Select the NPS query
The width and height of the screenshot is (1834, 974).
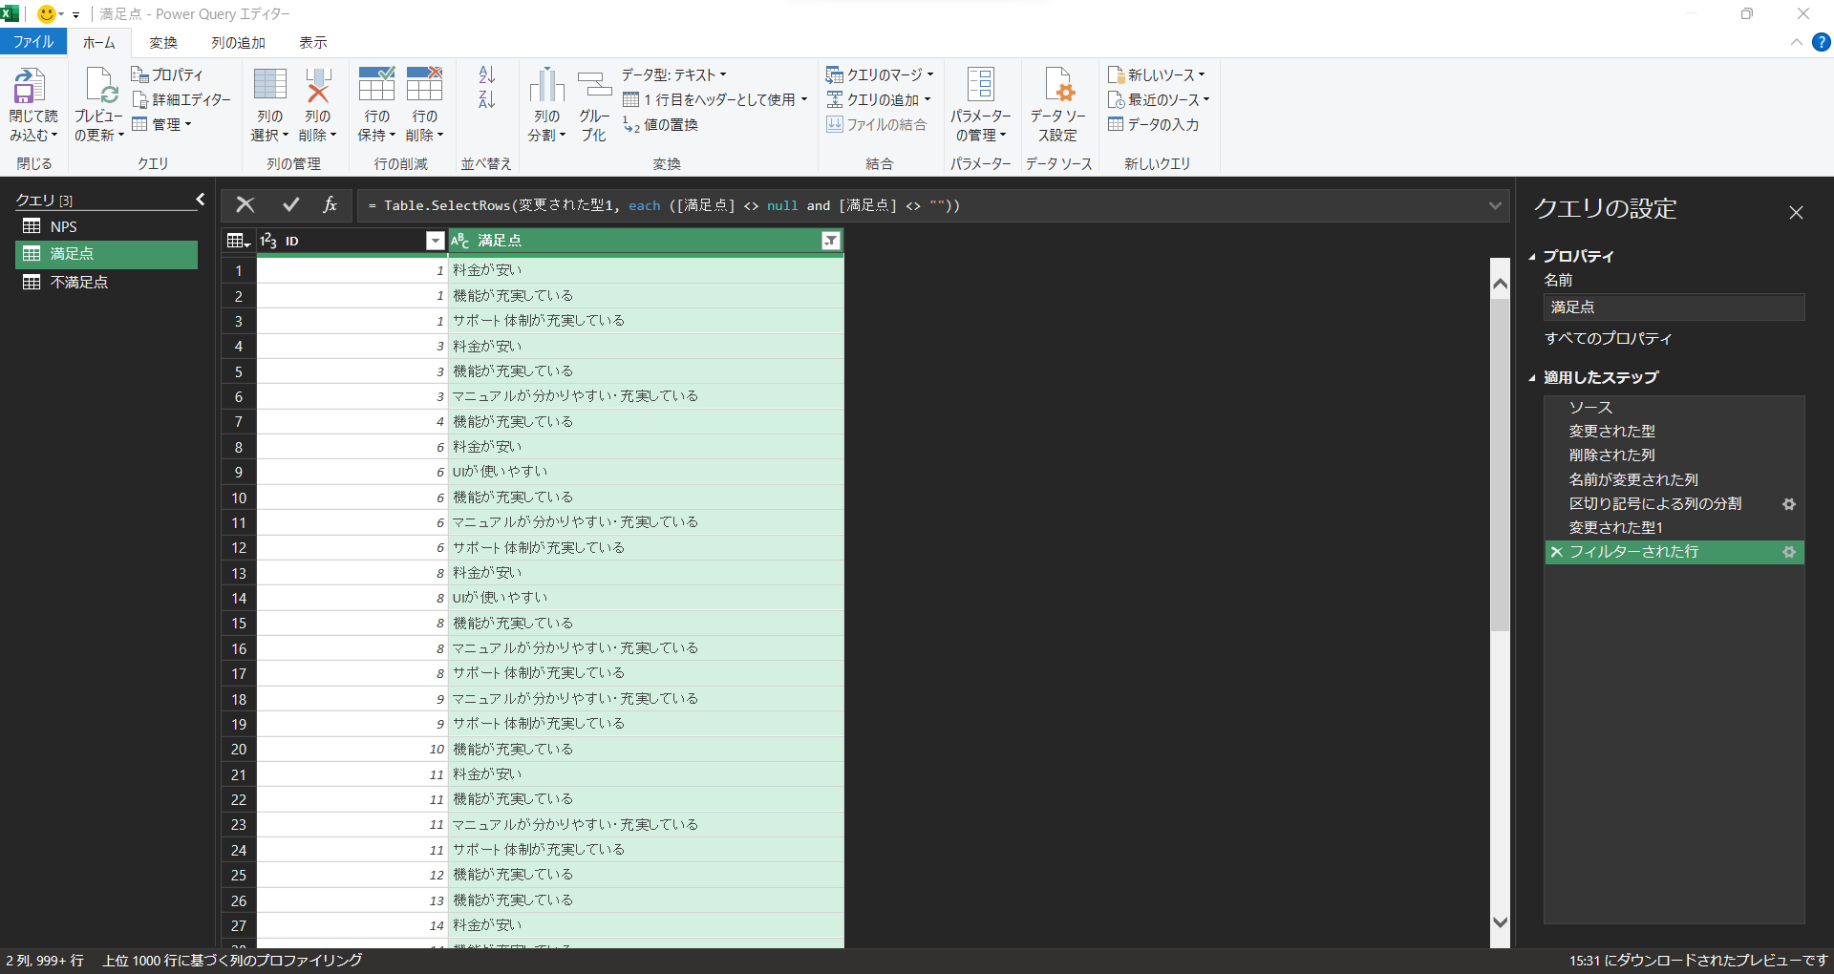tap(106, 226)
